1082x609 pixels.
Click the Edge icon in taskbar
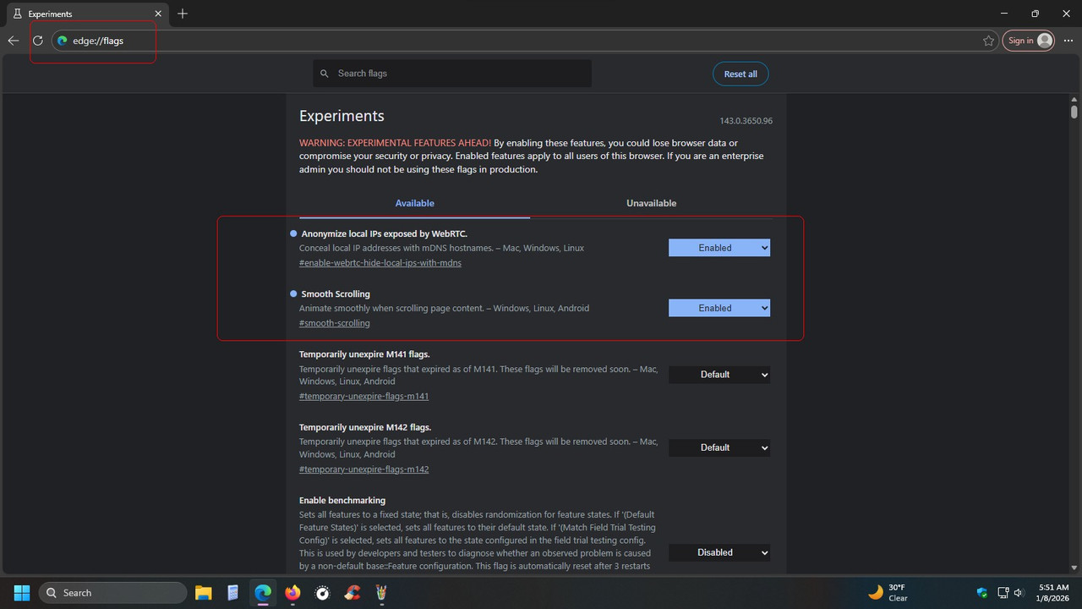(263, 593)
